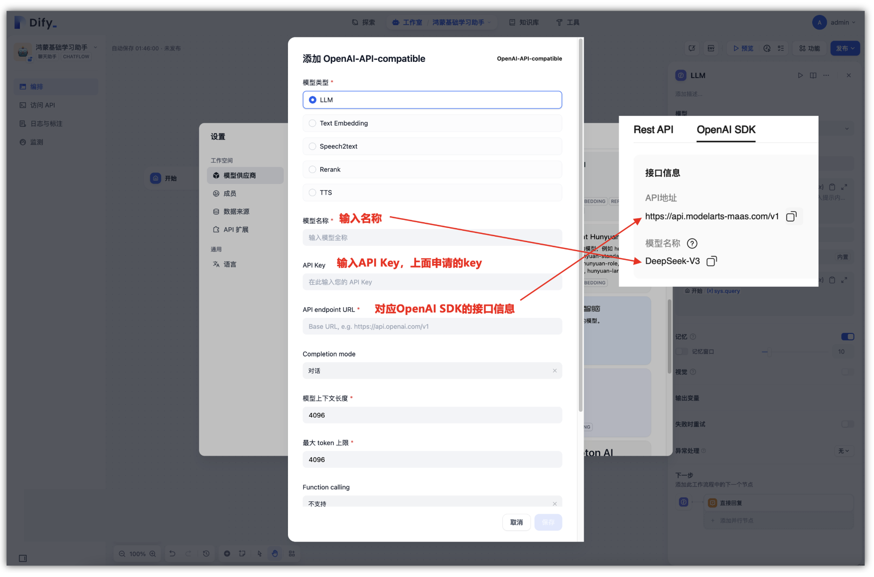Choose the TTS radio option

click(313, 193)
